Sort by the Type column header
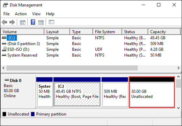The width and height of the screenshot is (182, 126). click(x=82, y=31)
